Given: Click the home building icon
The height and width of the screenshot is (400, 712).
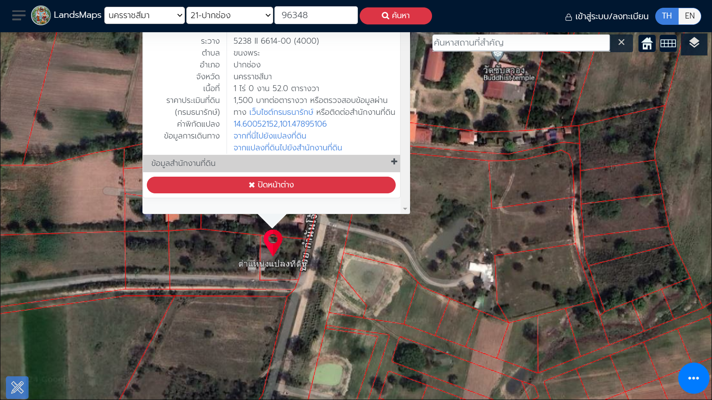Looking at the screenshot, I should [647, 43].
